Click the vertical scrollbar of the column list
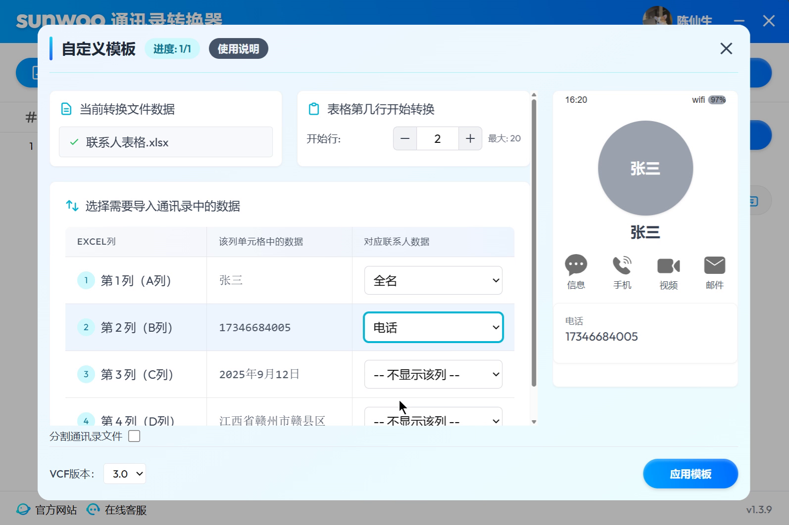789x525 pixels. (534, 243)
